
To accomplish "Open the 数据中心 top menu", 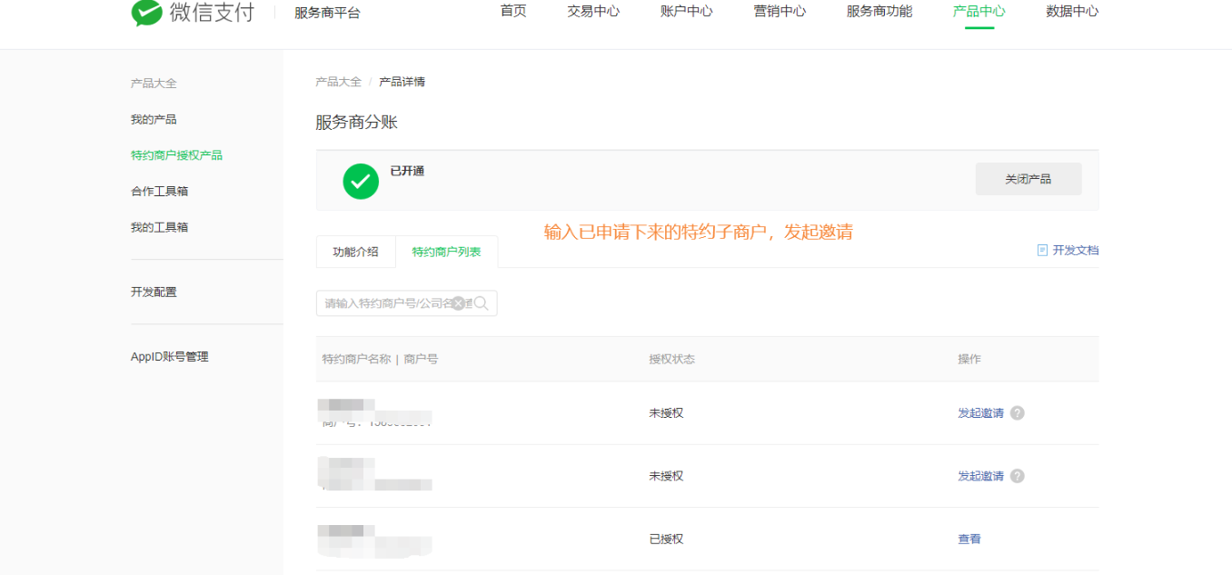I will coord(1072,12).
